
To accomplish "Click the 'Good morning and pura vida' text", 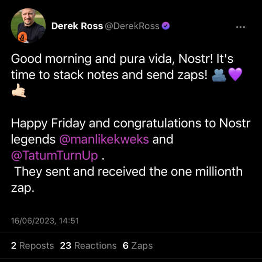I will (93, 59).
